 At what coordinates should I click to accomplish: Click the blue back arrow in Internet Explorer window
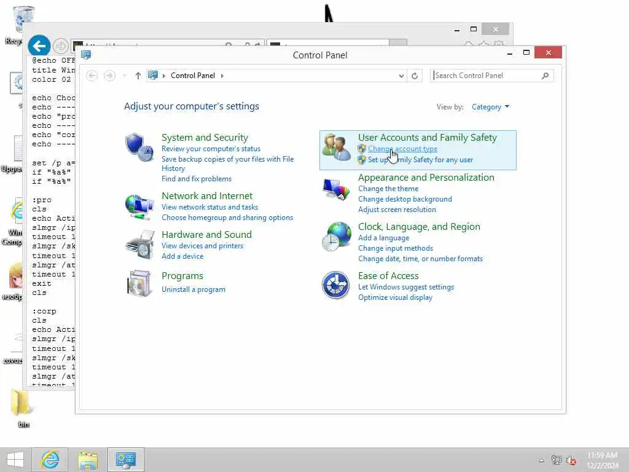click(39, 45)
